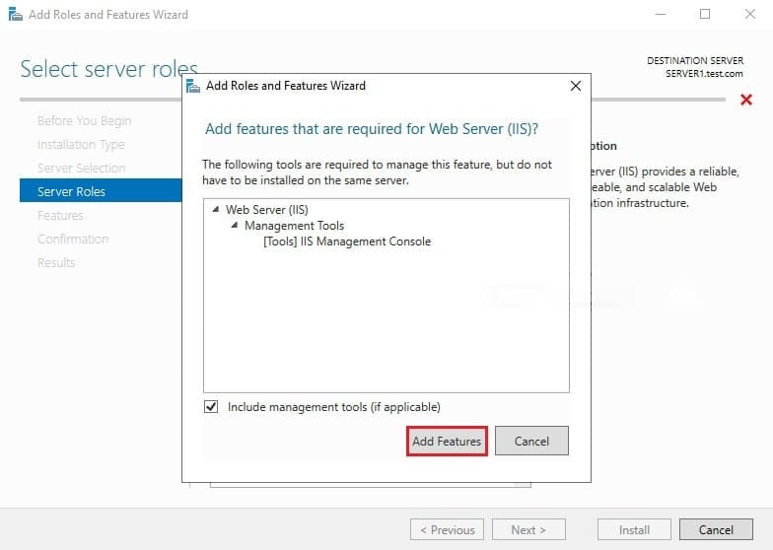This screenshot has height=550, width=773.
Task: Click the Next button in main wizard
Action: [x=528, y=530]
